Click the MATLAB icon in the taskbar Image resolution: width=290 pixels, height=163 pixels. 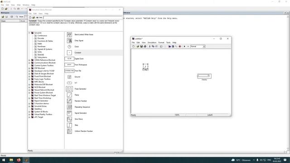(26, 160)
